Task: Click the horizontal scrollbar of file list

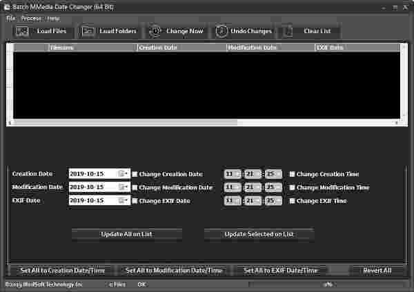Action: [204, 122]
